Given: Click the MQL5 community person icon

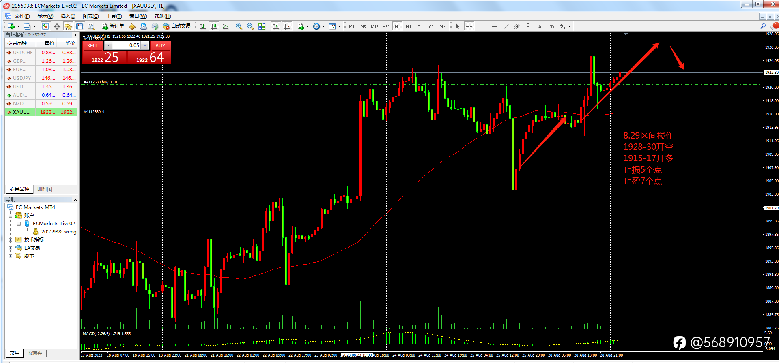Looking at the screenshot, I should tap(144, 26).
